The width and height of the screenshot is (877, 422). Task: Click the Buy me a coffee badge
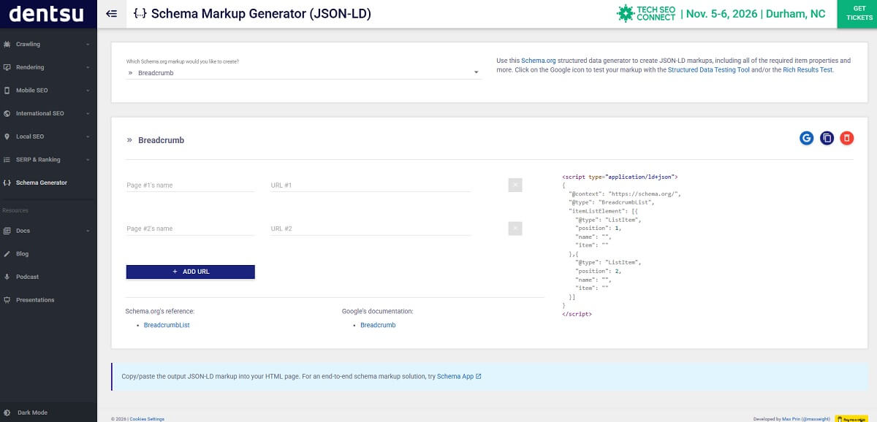851,419
